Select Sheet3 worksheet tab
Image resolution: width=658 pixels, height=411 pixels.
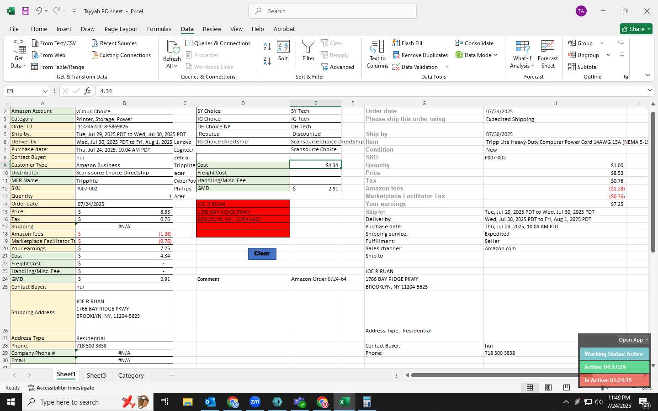96,375
